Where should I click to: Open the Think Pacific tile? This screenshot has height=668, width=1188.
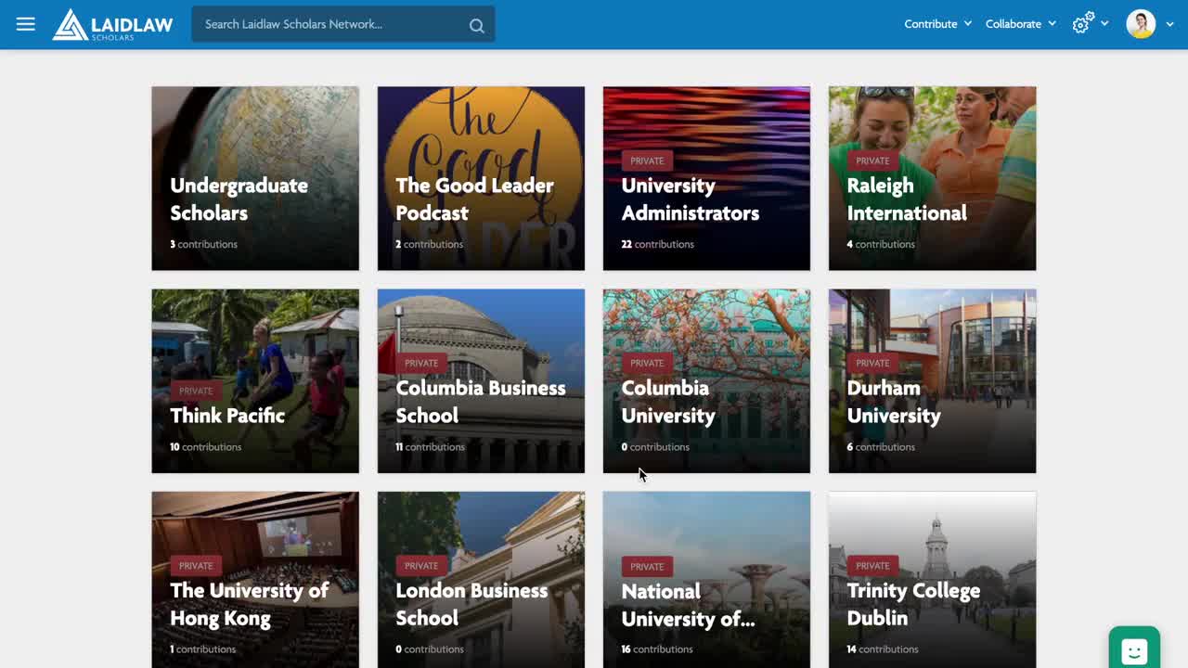(x=255, y=380)
